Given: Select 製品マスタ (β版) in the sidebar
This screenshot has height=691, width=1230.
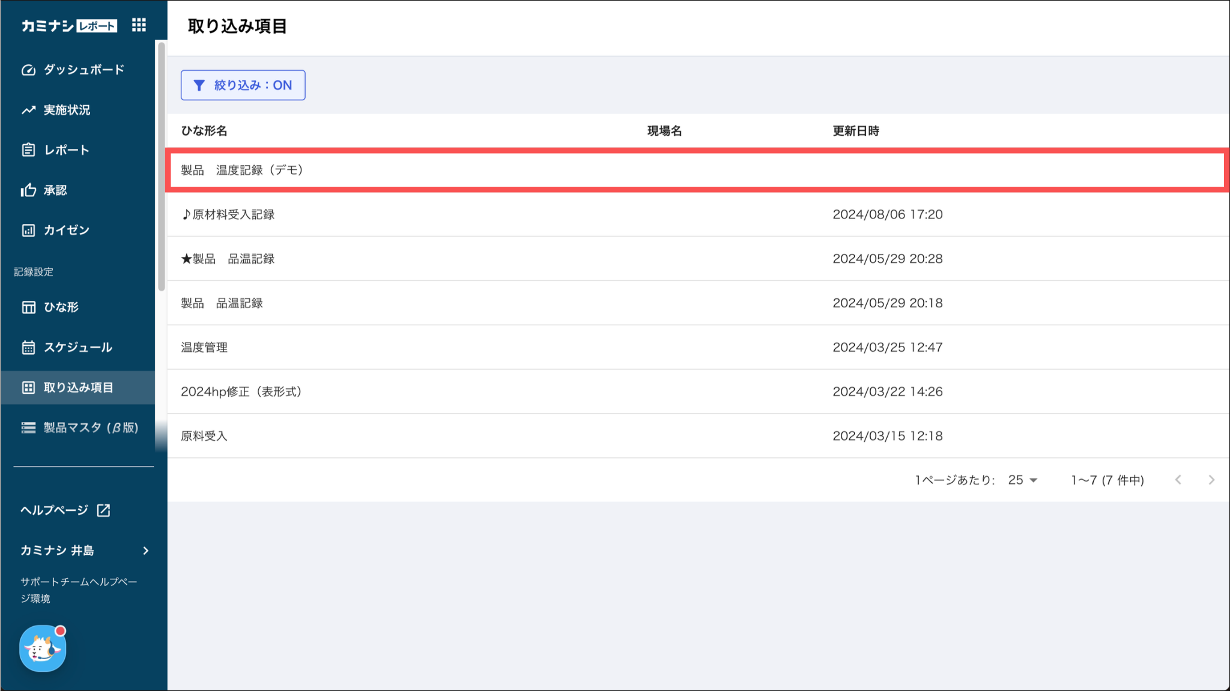Looking at the screenshot, I should 90,427.
